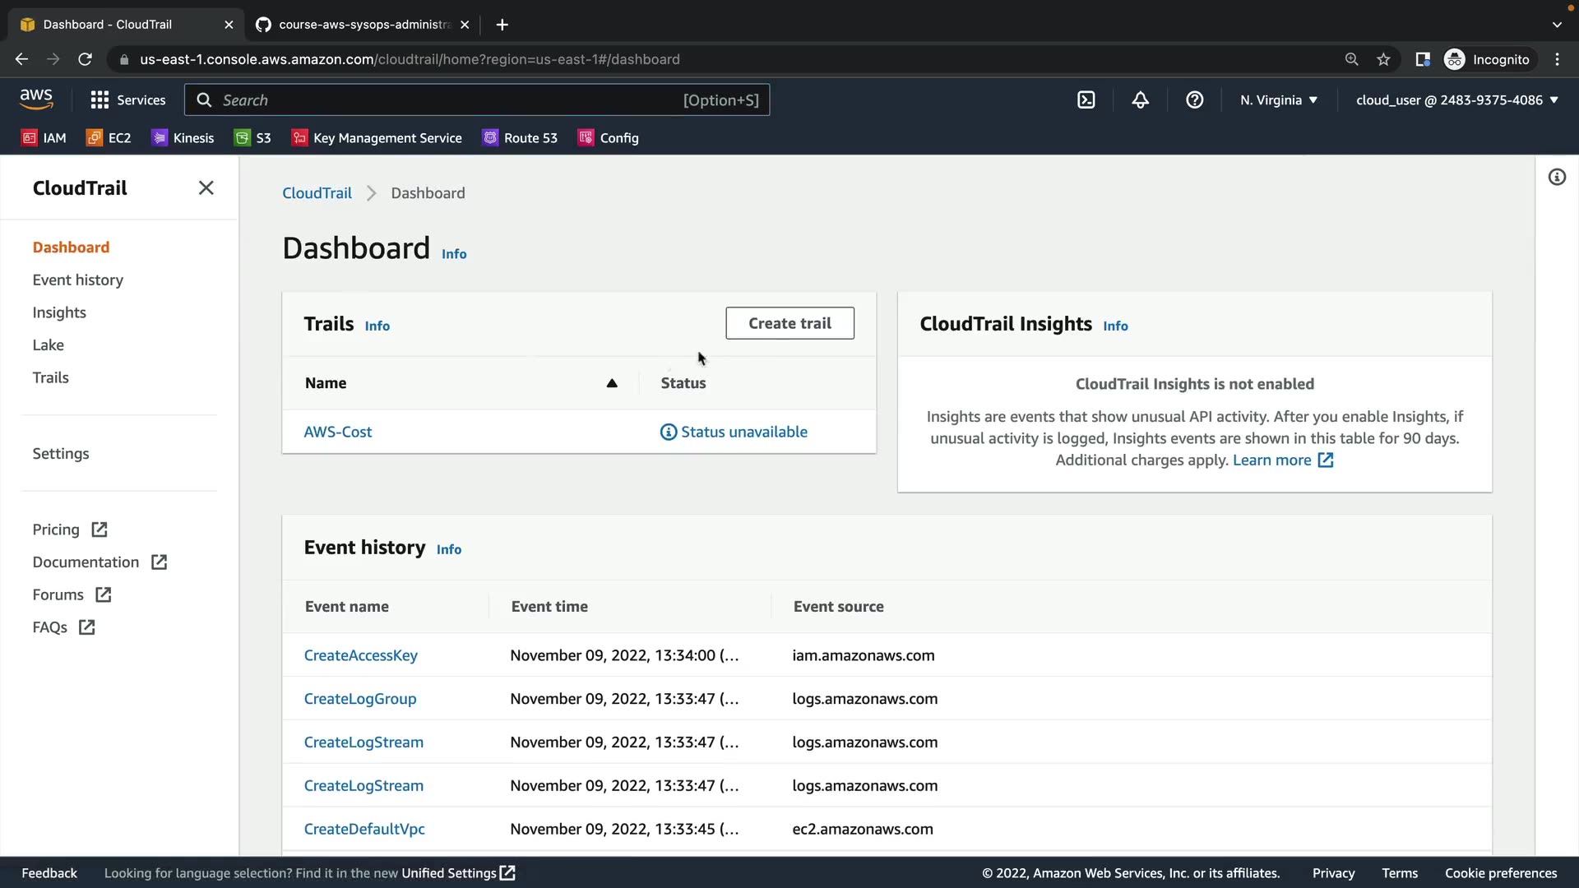Open the CreateAccessKey event link

pos(360,655)
